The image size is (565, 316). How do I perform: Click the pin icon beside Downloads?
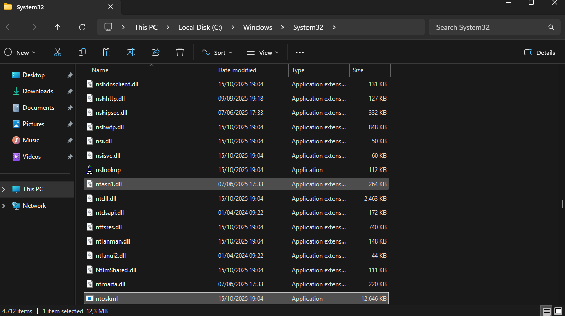70,91
